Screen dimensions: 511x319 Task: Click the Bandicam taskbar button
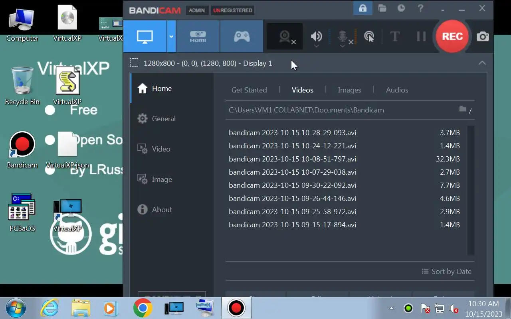tap(236, 308)
